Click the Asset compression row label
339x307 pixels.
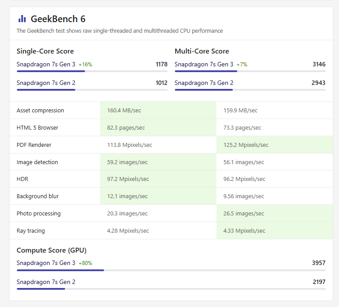pyautogui.click(x=40, y=111)
